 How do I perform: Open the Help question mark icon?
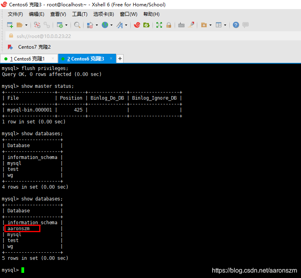[x=236, y=25]
